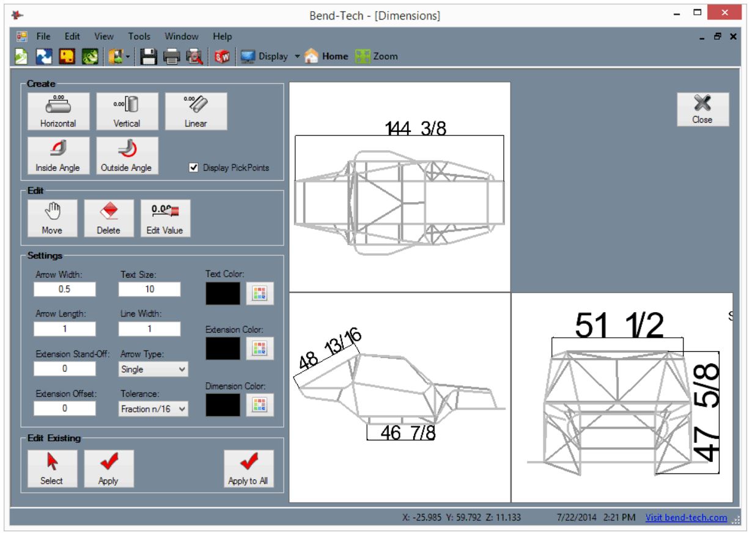
Task: Open the View menu
Action: [104, 36]
